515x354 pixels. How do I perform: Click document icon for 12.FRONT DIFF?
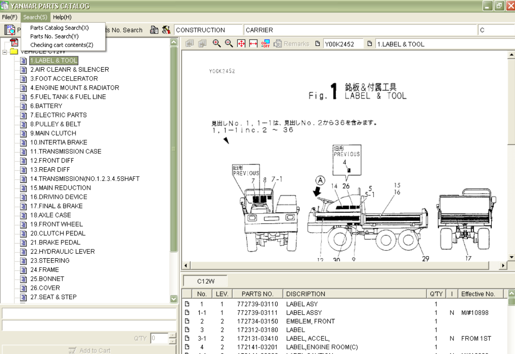click(x=24, y=161)
